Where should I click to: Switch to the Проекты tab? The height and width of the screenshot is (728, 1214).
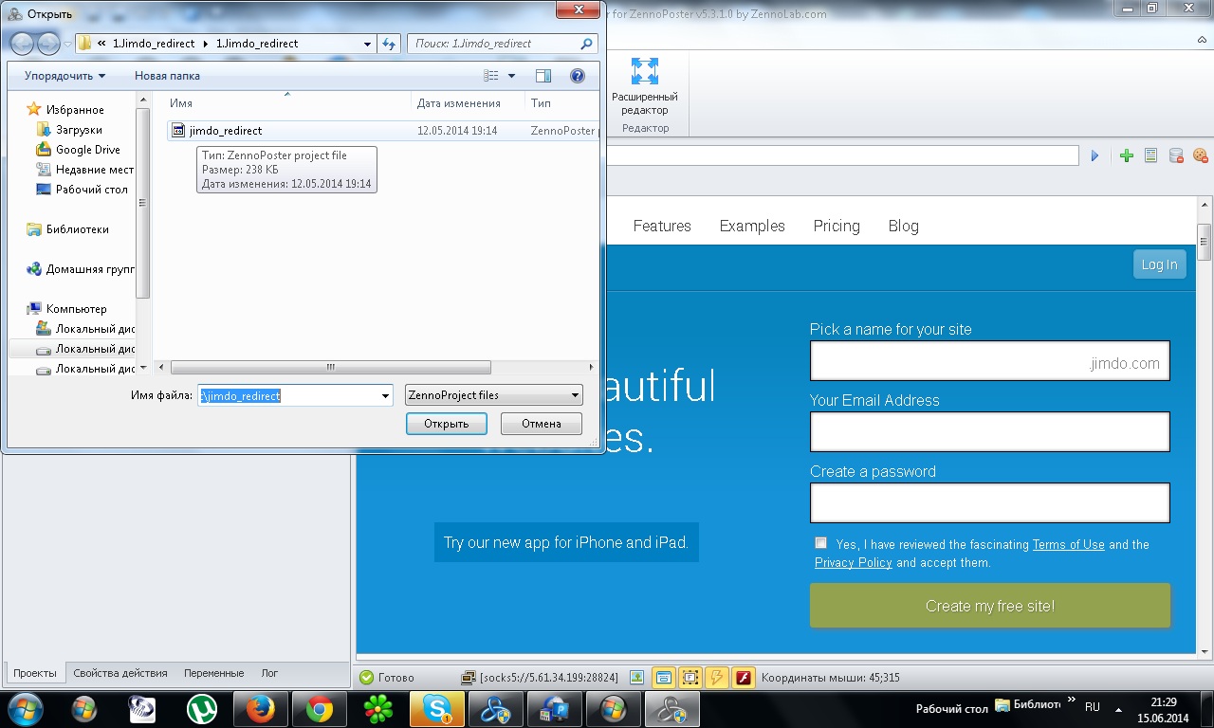[34, 673]
